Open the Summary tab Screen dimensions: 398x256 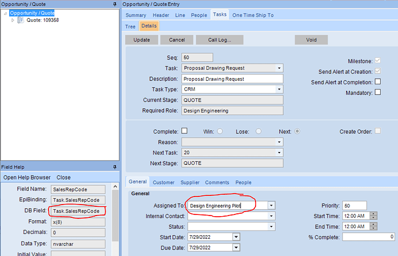[x=136, y=15]
